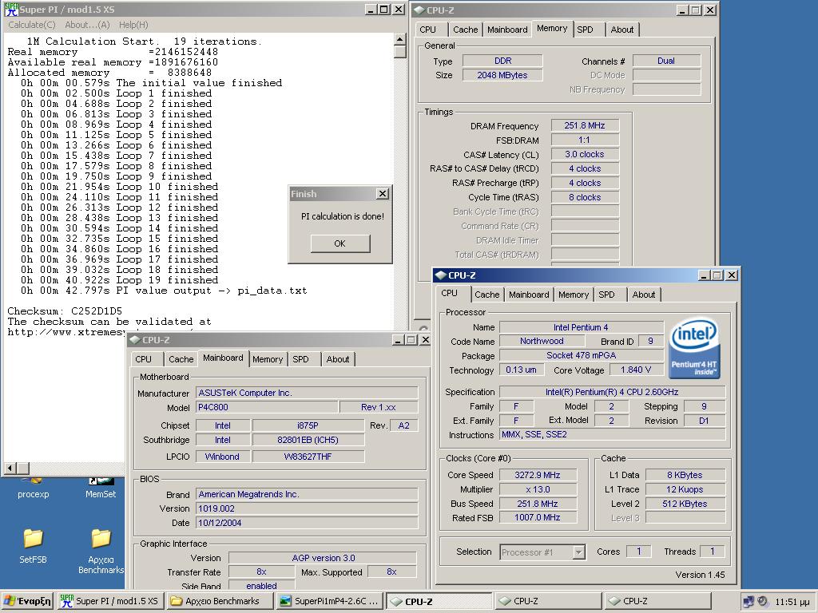
Task: Click the Multiplier x 13.0 field
Action: click(538, 489)
